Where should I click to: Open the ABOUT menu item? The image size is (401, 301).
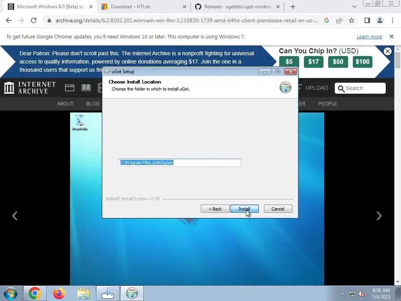(65, 103)
